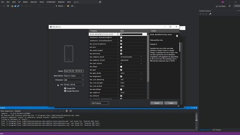Open the hw.cpu.ncore value dropdown

(x=141, y=63)
